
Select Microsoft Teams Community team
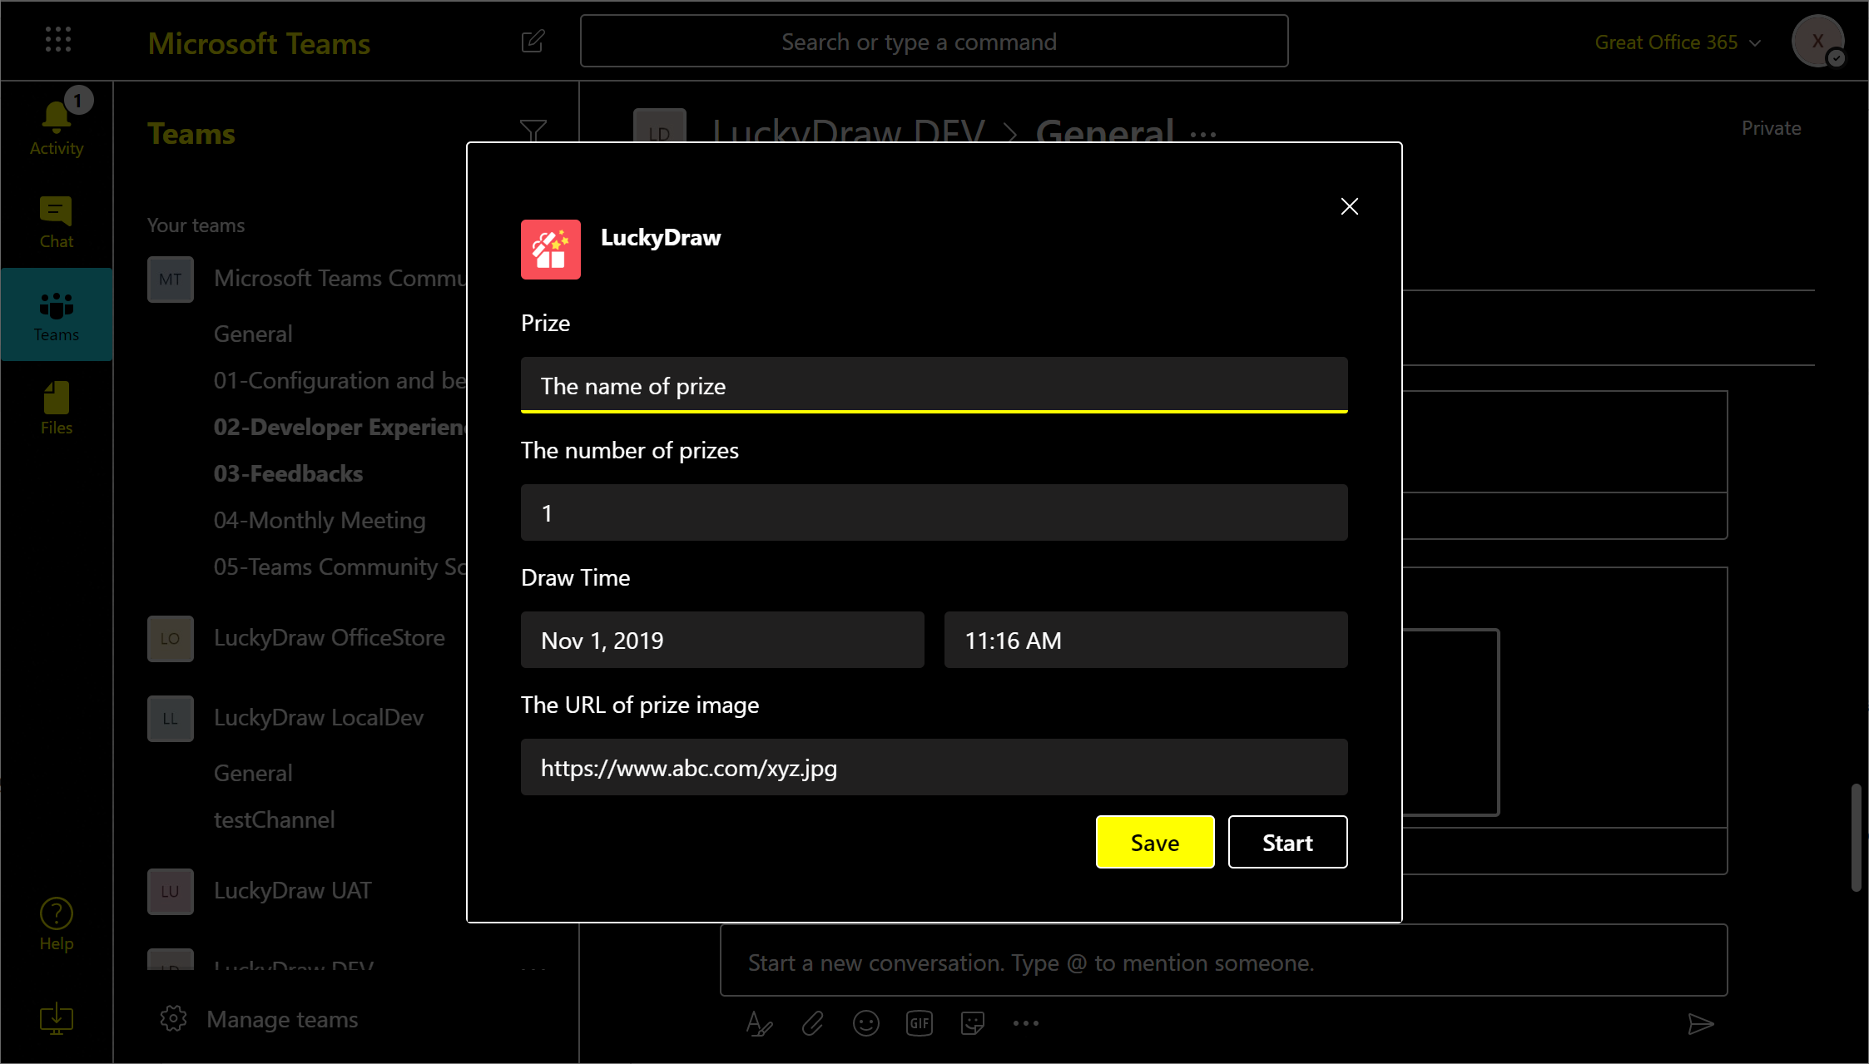pos(340,278)
